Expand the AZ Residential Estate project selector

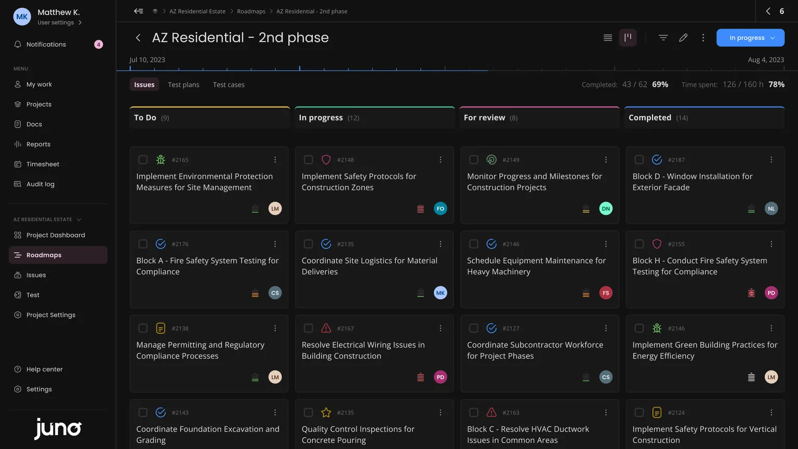47,219
